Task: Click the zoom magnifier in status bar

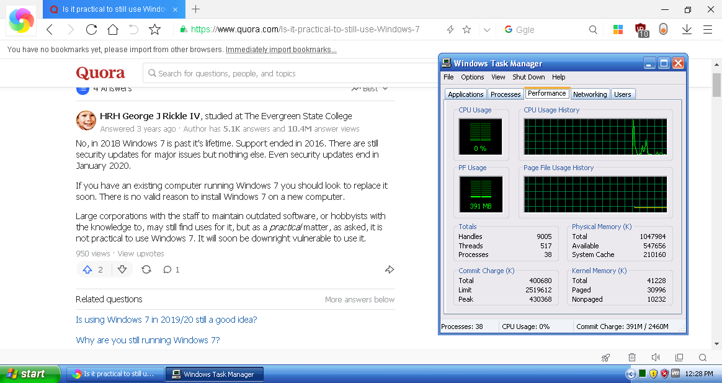Action: click(x=703, y=357)
